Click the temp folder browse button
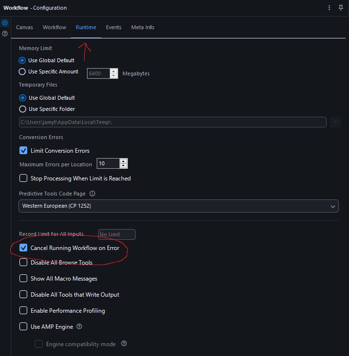This screenshot has width=349, height=356. 335,122
